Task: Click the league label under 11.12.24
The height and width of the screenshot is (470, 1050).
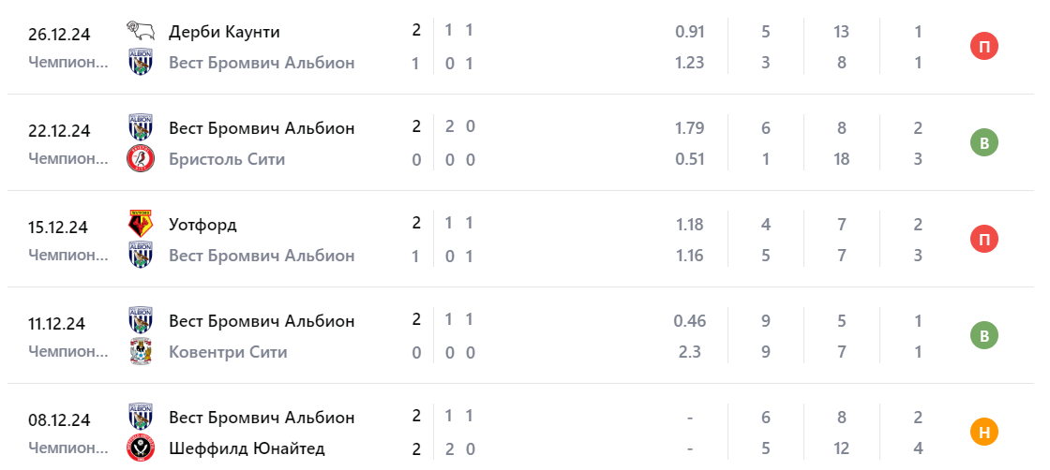Action: pos(68,352)
